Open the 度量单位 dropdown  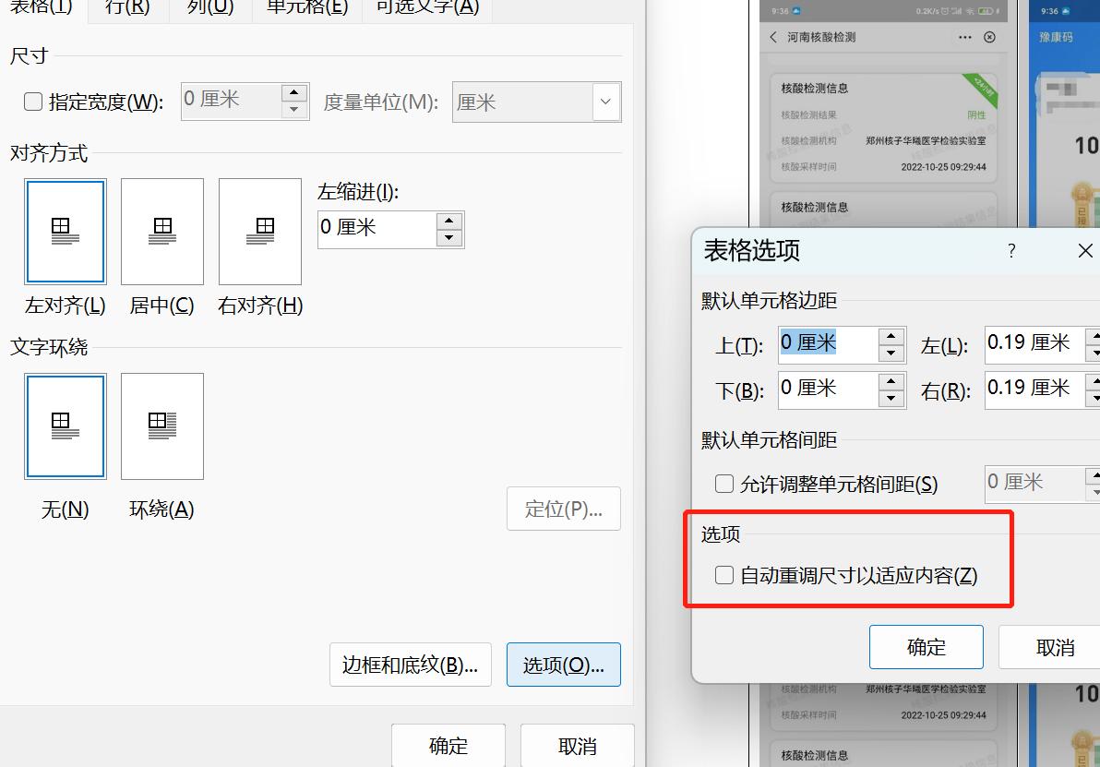pyautogui.click(x=605, y=102)
